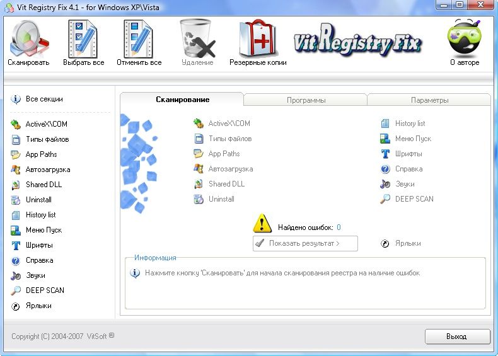Click the Показать результат button

coord(305,243)
